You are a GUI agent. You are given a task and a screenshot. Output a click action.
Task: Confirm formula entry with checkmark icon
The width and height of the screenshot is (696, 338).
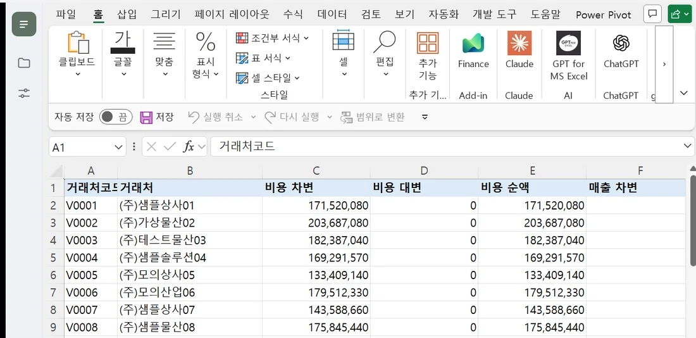pyautogui.click(x=170, y=147)
